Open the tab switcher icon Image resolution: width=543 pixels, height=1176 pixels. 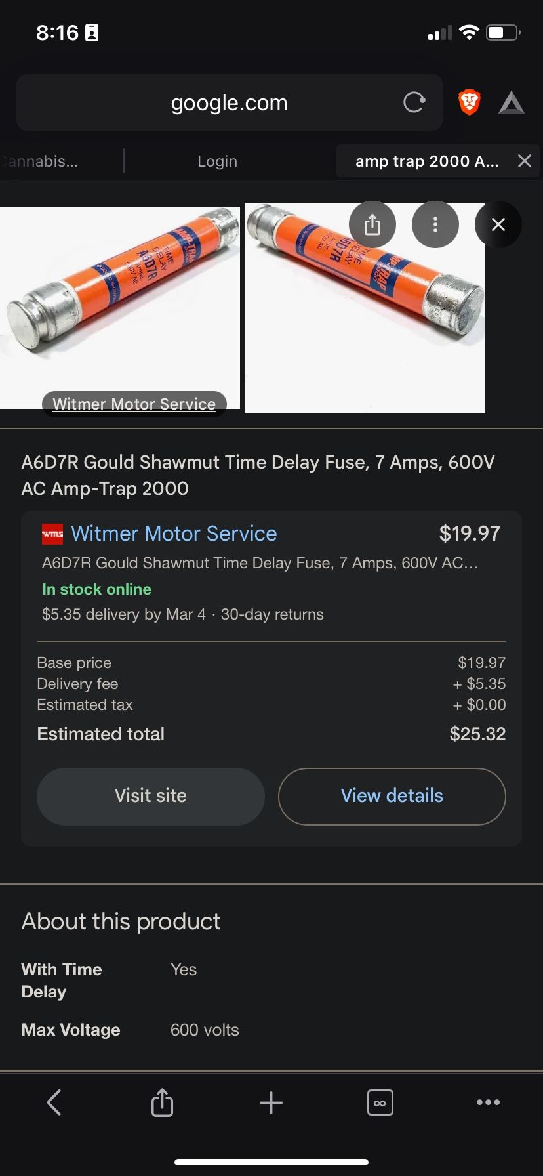pyautogui.click(x=380, y=1102)
